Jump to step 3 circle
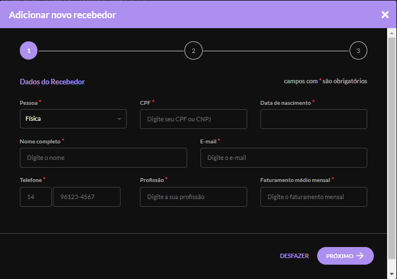Viewport: 397px width, 279px height. pyautogui.click(x=358, y=51)
